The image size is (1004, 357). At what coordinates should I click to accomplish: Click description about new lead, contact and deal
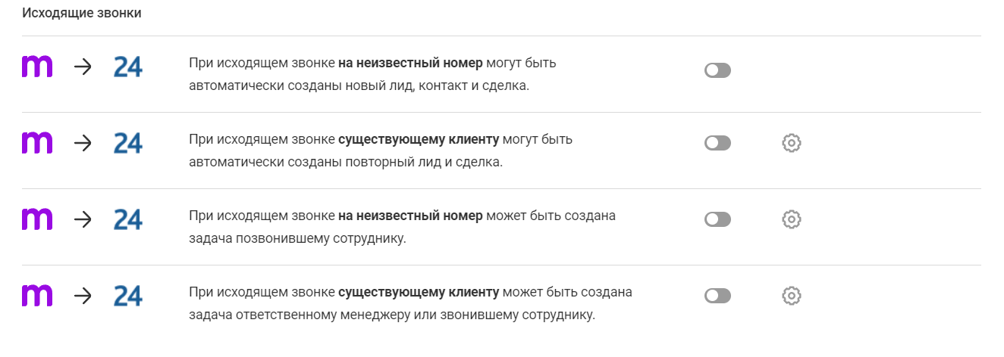[x=372, y=74]
